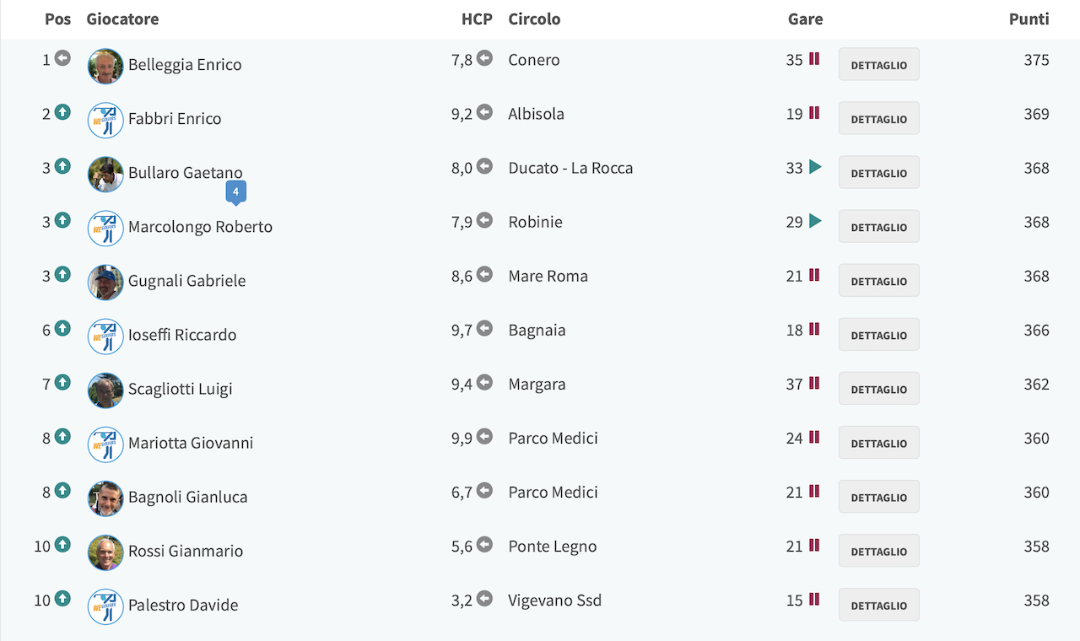Click the Punti column header
This screenshot has height=641, width=1080.
pyautogui.click(x=1029, y=19)
